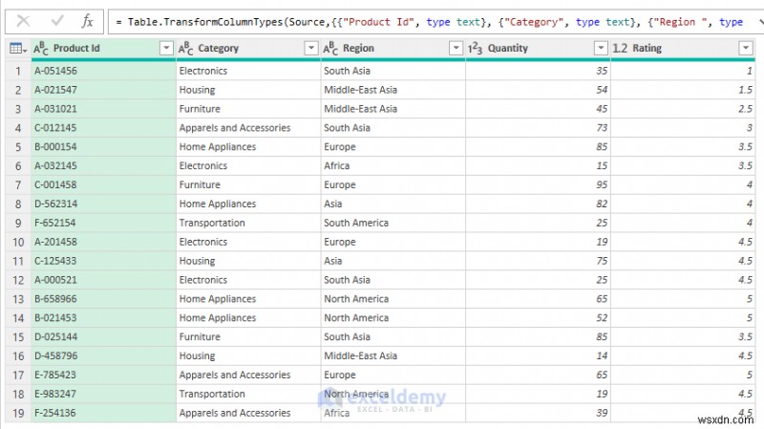
Task: Select the Product Id column header
Action: pos(103,49)
